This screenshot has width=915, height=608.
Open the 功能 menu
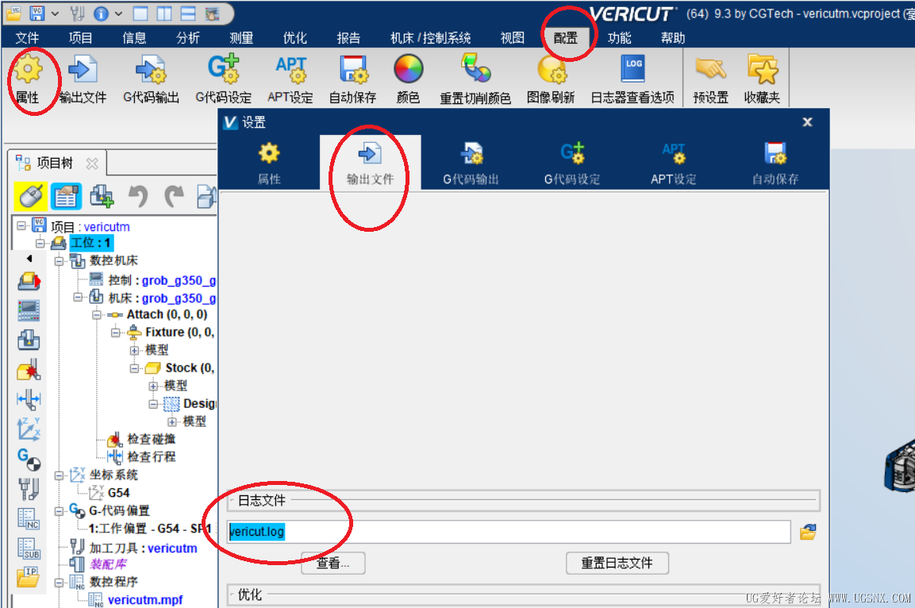coord(619,38)
